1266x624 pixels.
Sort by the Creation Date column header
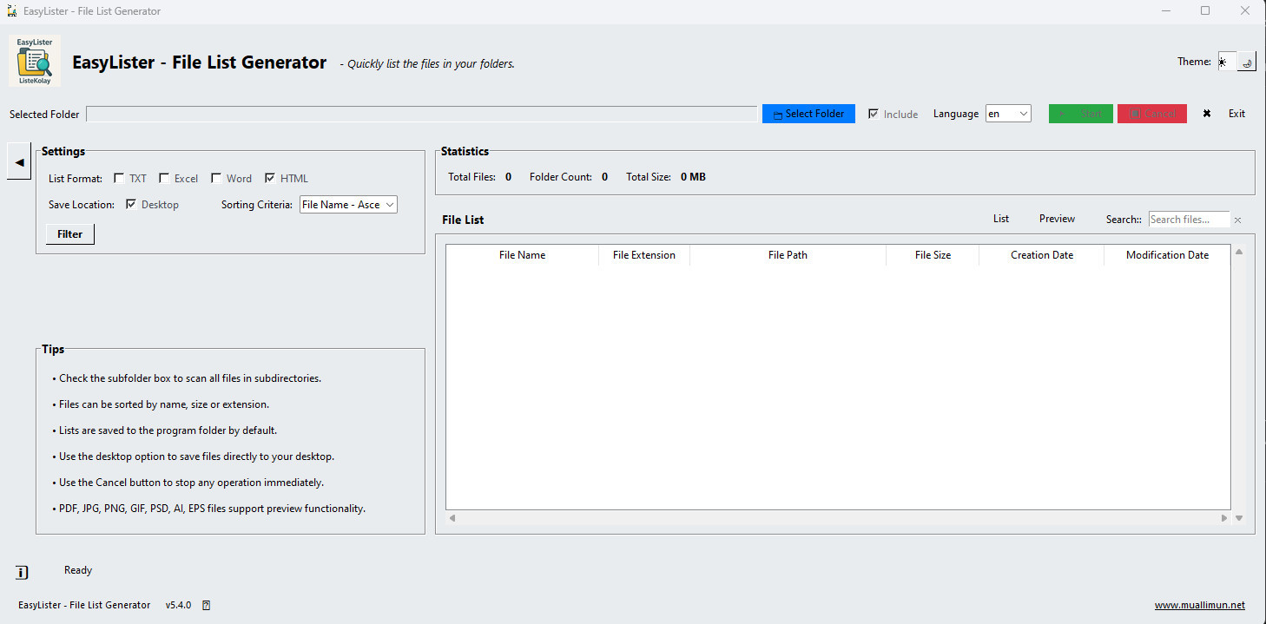[1042, 255]
